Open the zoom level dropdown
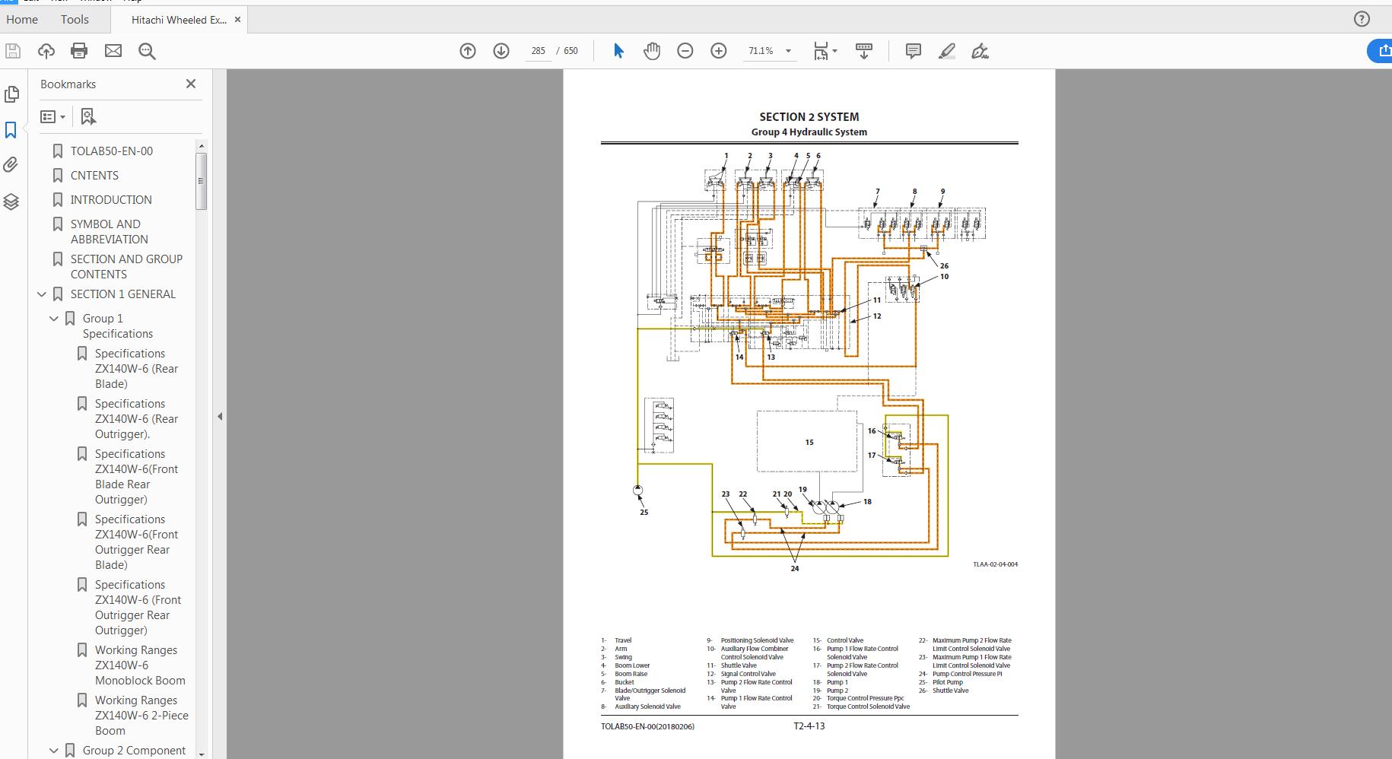The image size is (1392, 759). [x=789, y=51]
